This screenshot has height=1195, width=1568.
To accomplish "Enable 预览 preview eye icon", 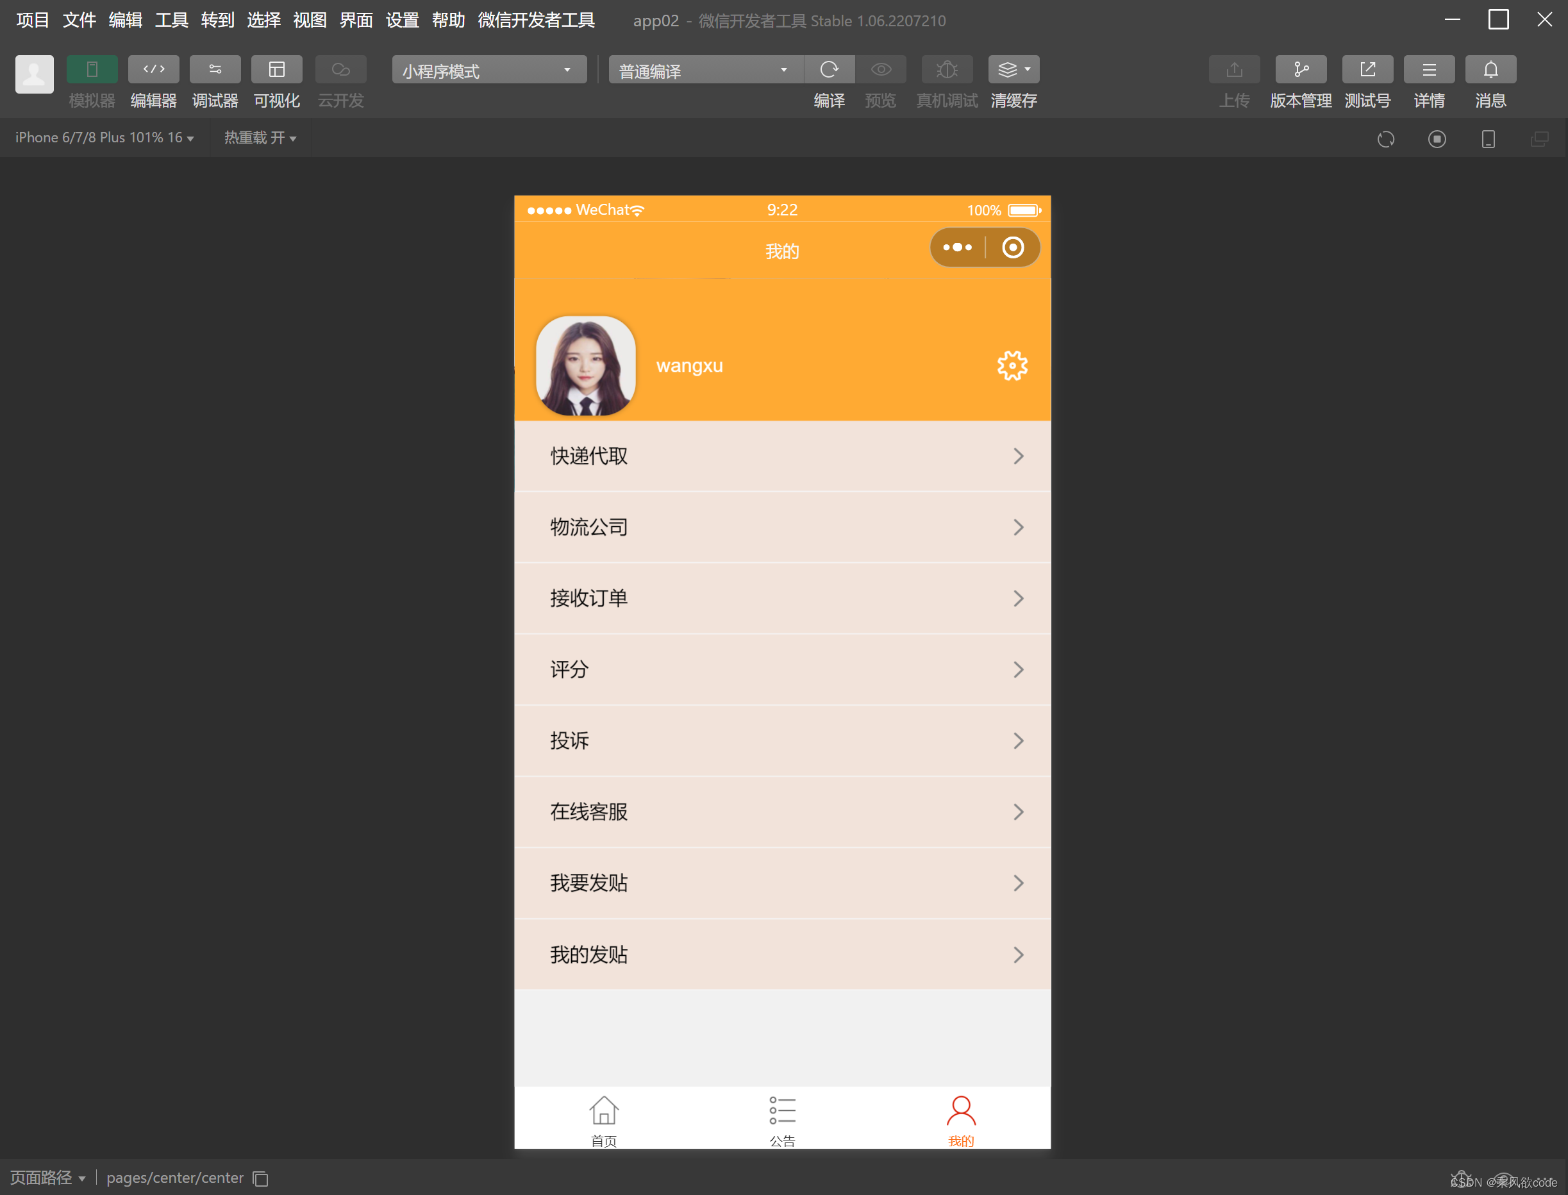I will pos(881,69).
